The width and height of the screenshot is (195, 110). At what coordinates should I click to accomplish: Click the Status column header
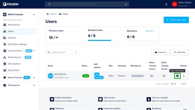pyautogui.click(x=85, y=66)
